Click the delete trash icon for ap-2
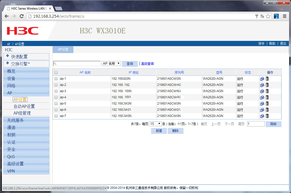 pyautogui.click(x=267, y=85)
